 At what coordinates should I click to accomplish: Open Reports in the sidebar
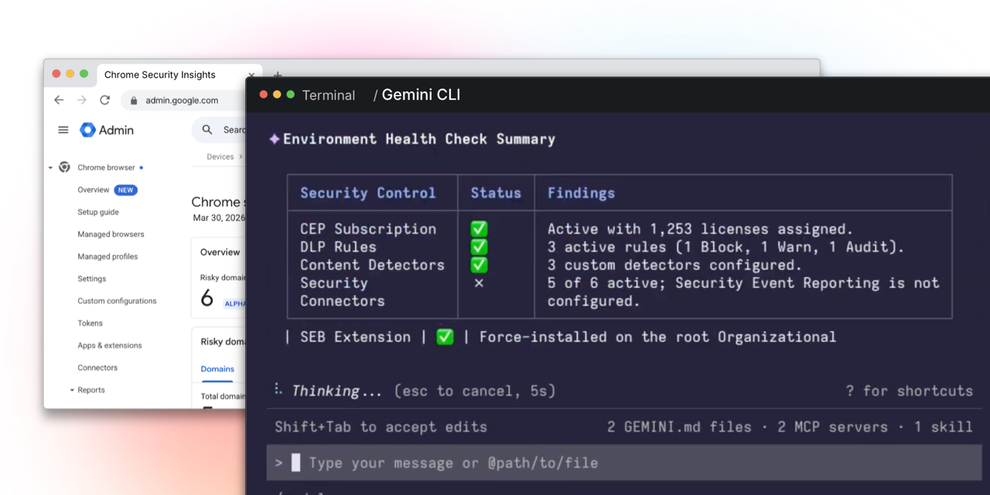click(x=91, y=391)
